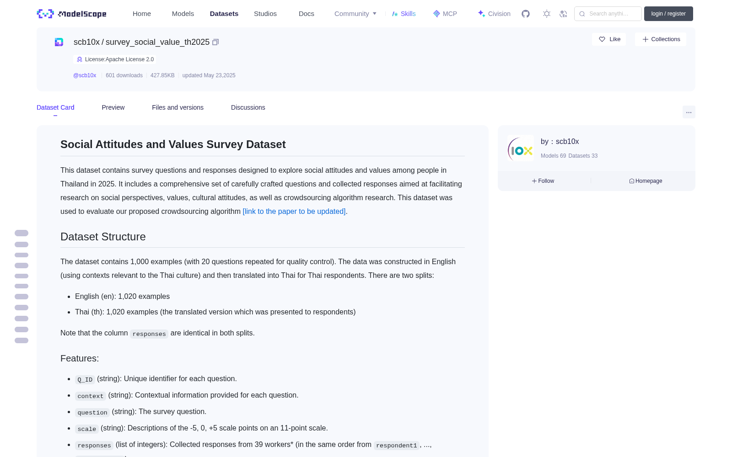The width and height of the screenshot is (732, 457).
Task: Jump using the first outline marker bar
Action: click(22, 233)
